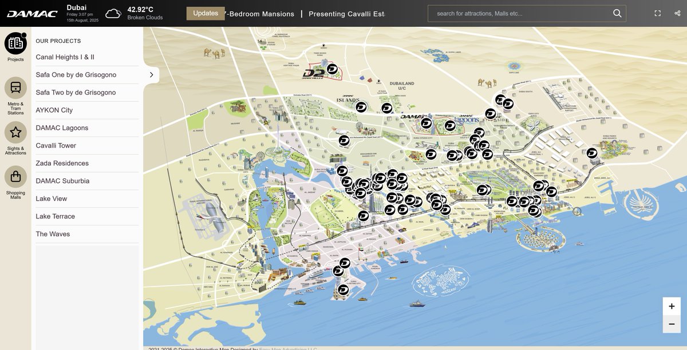Collapse the projects panel with chevron
Image resolution: width=687 pixels, height=350 pixels.
pos(152,74)
